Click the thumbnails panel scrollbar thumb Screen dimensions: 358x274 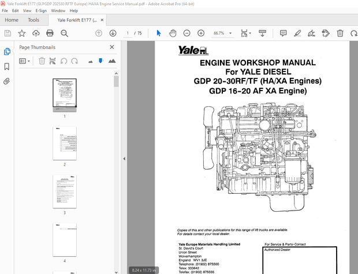tap(116, 81)
